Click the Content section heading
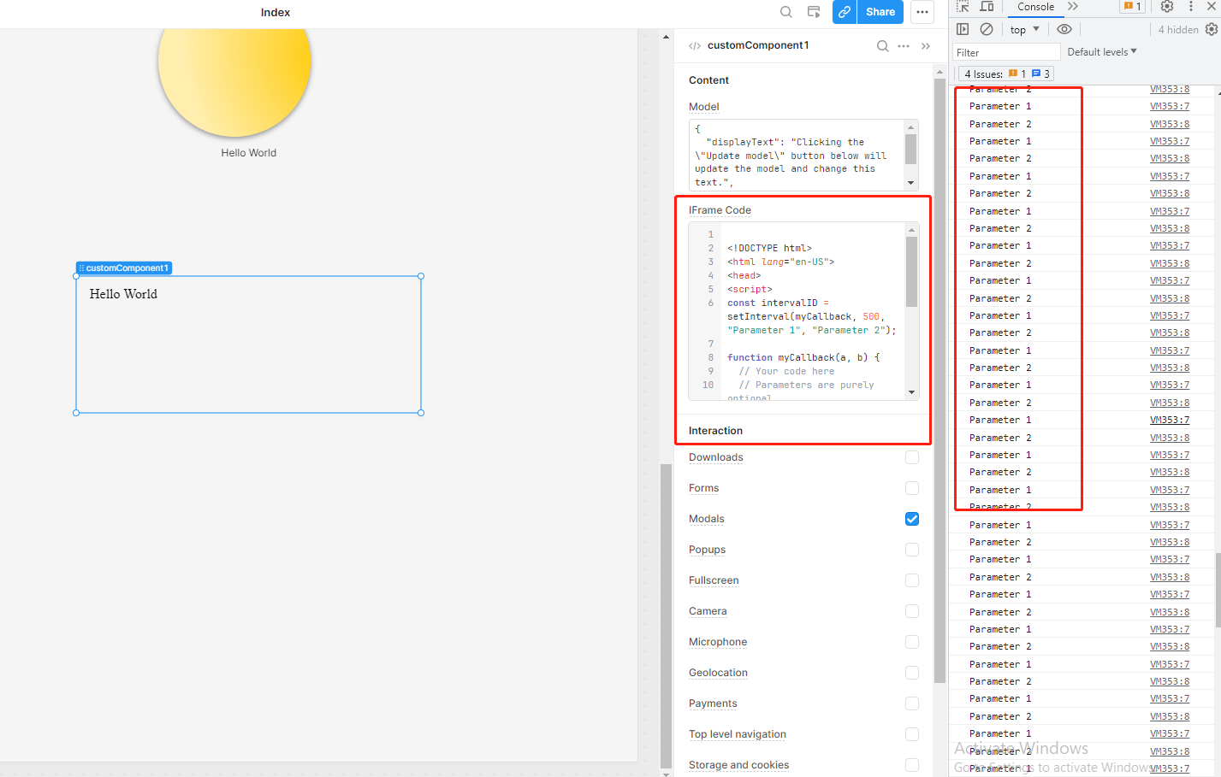The width and height of the screenshot is (1221, 777). click(x=708, y=80)
